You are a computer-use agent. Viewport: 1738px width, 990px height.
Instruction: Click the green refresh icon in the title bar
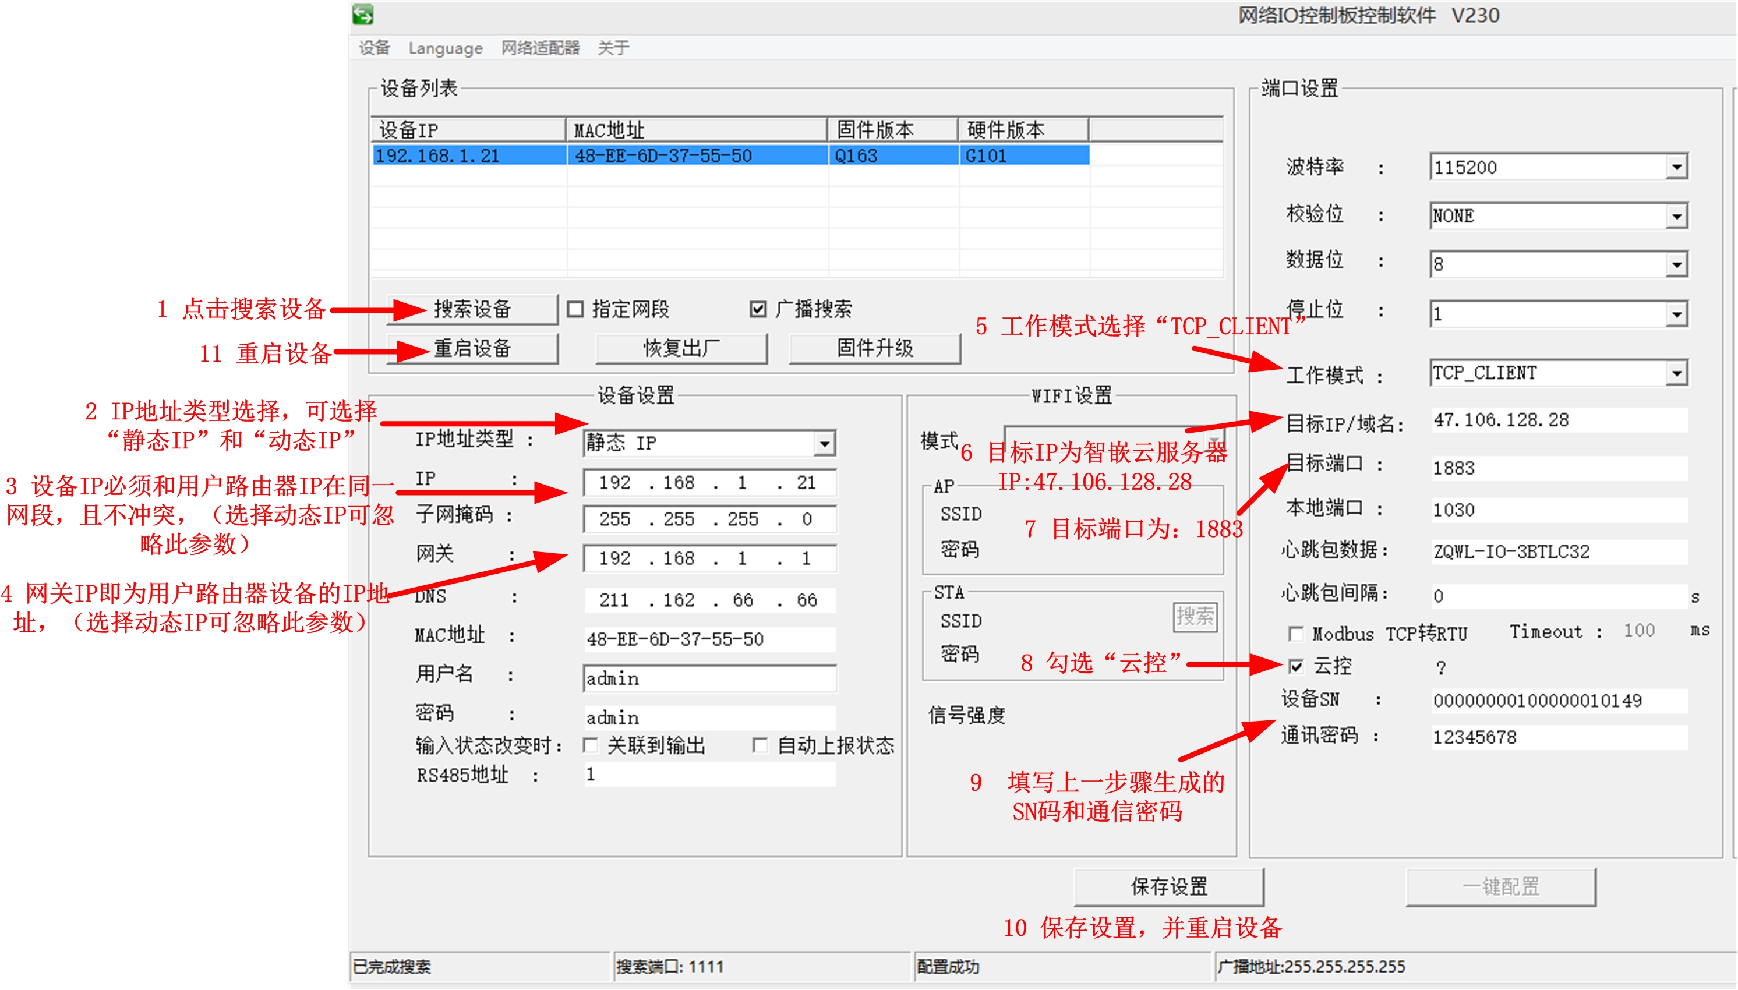click(362, 12)
